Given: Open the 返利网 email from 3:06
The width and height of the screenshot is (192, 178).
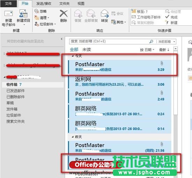Looking at the screenshot, I should pos(120,82).
